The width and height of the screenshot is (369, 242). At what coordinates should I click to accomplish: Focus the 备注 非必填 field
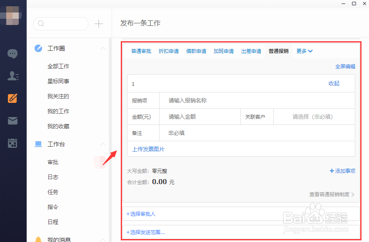[257, 133]
